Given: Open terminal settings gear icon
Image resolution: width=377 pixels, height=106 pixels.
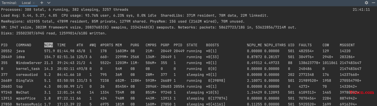Looking at the screenshot, I should coord(366,3).
